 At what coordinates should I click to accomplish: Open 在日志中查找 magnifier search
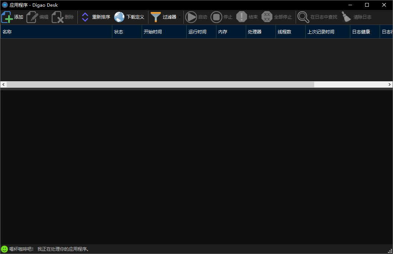click(x=303, y=17)
